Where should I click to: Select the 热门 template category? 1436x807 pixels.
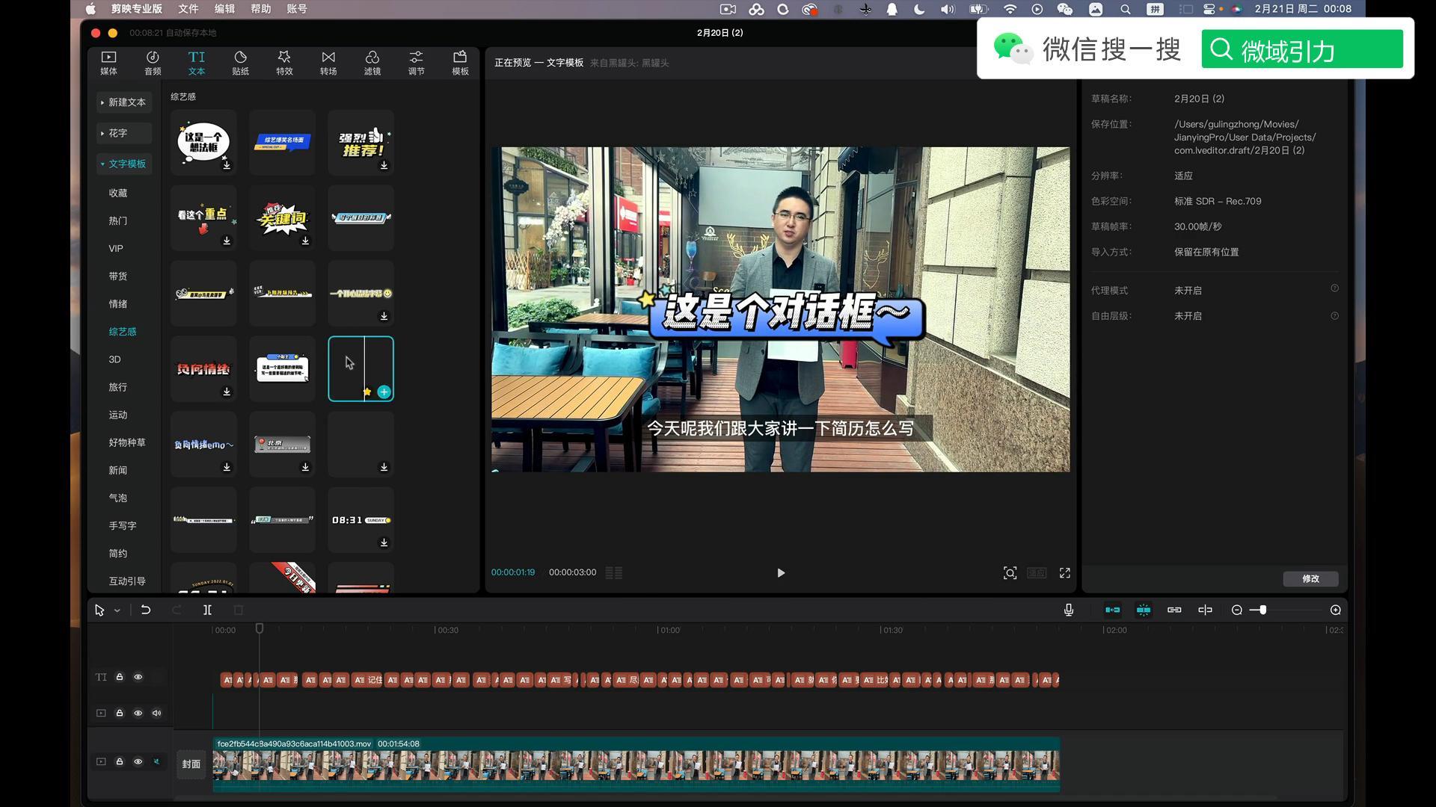[x=118, y=220]
